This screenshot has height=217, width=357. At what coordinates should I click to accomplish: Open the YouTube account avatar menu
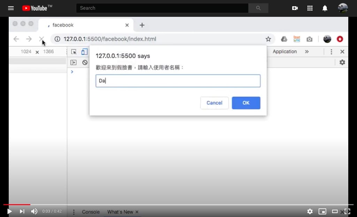(343, 8)
